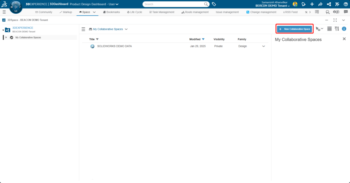
Task: Click the share arrow icon
Action: tap(320, 4)
